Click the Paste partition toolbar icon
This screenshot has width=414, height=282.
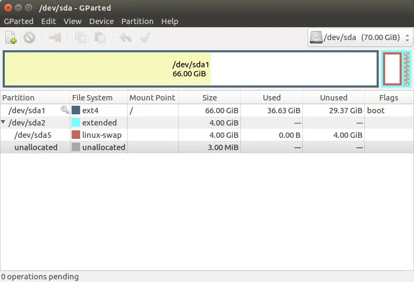point(100,37)
